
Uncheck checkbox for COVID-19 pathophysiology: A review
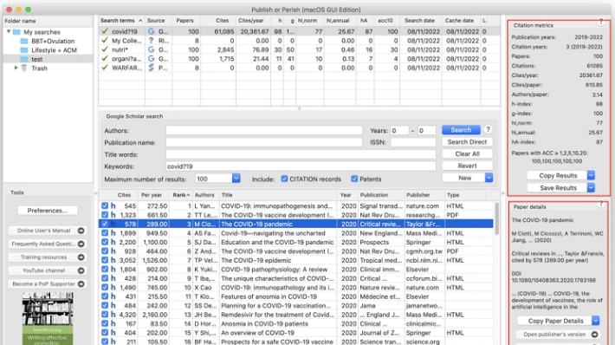(x=105, y=269)
